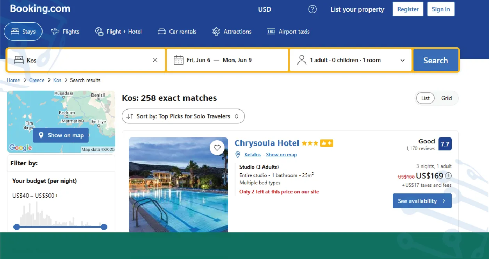
Task: Toggle the Stays tab selection
Action: tap(23, 32)
